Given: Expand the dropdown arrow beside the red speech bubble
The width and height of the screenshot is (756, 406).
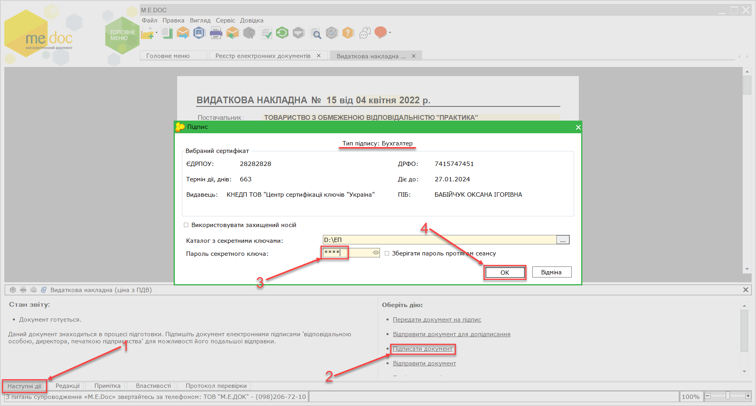Looking at the screenshot, I should coord(390,33).
